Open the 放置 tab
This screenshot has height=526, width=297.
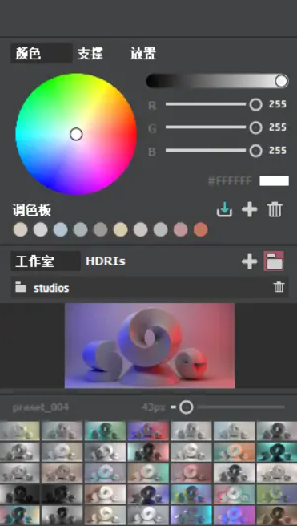[143, 54]
